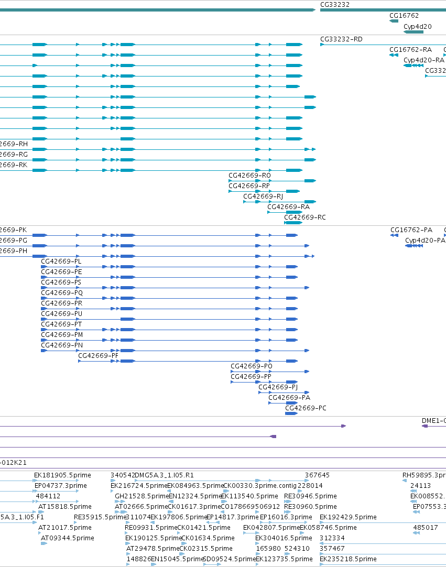Select protein label CG42669-PQ
The width and height of the screenshot is (446, 567).
61,293
